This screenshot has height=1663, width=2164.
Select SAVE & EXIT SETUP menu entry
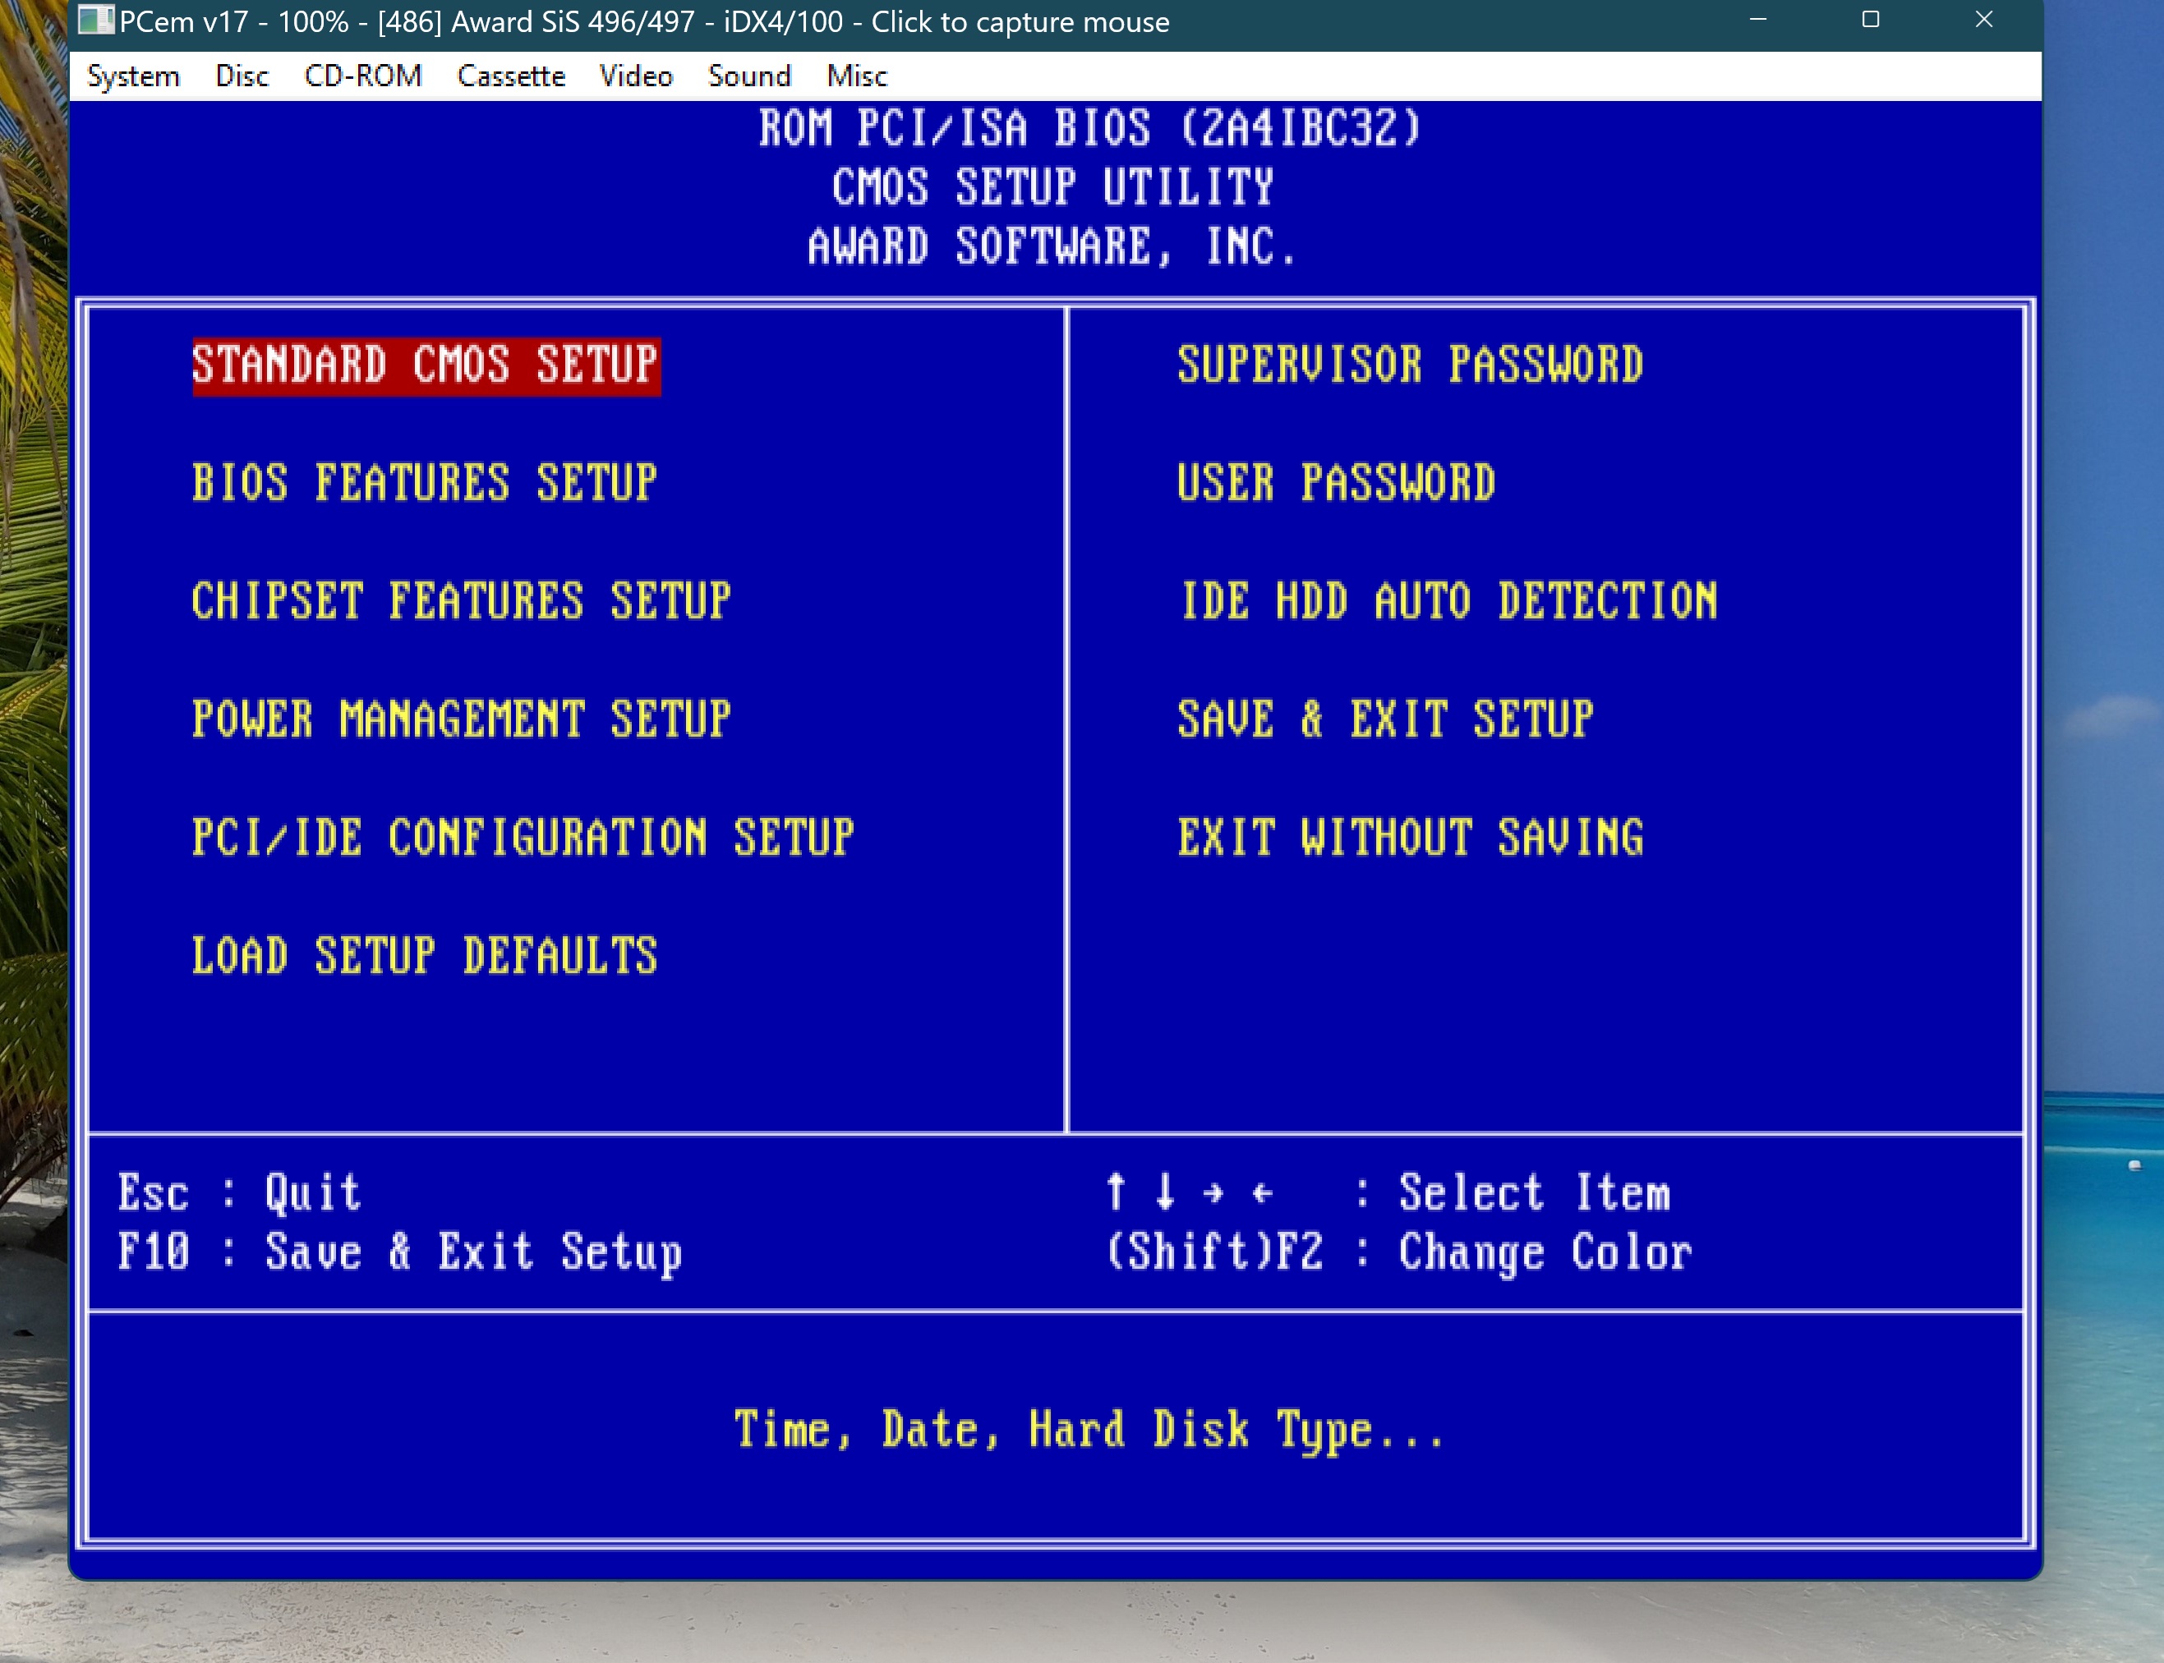click(x=1385, y=719)
